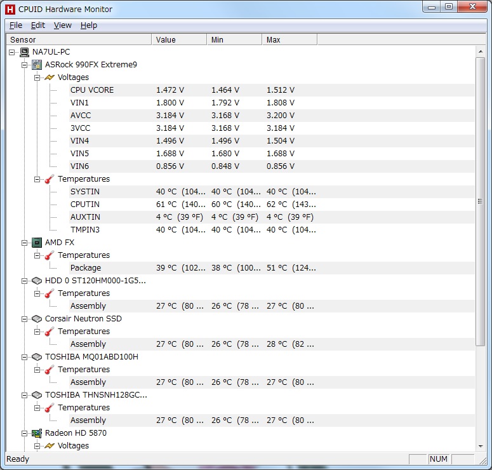Click the Voltages icon under Radeon HD 5870
The image size is (492, 470).
click(50, 446)
